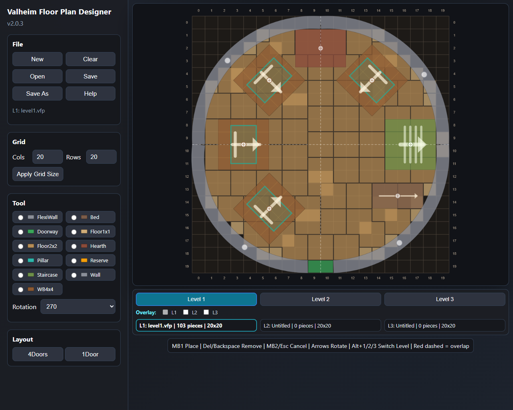Click the keyboard shortcuts hint bar
Image resolution: width=513 pixels, height=410 pixels.
(x=321, y=346)
